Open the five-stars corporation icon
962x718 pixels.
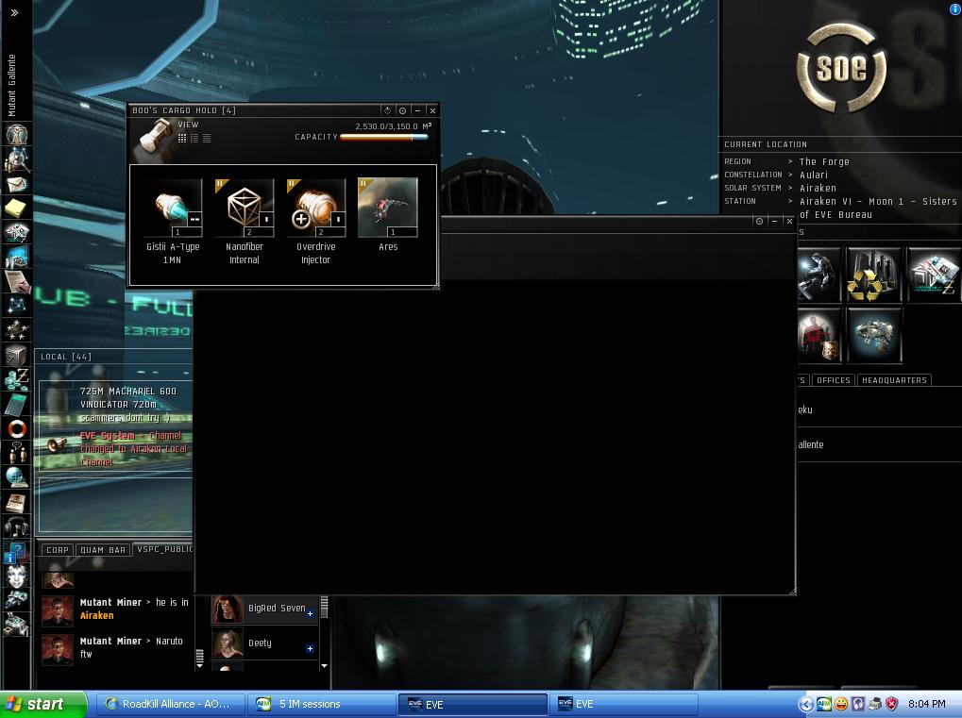(17, 330)
